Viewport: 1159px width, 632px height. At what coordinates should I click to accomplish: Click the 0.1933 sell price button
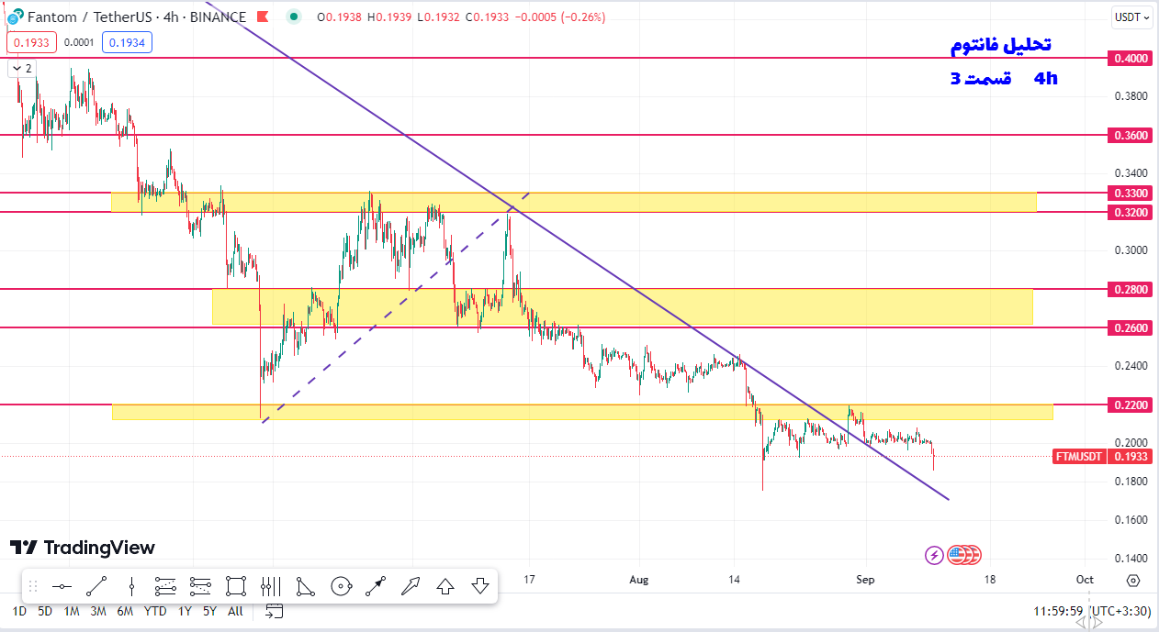tap(32, 42)
